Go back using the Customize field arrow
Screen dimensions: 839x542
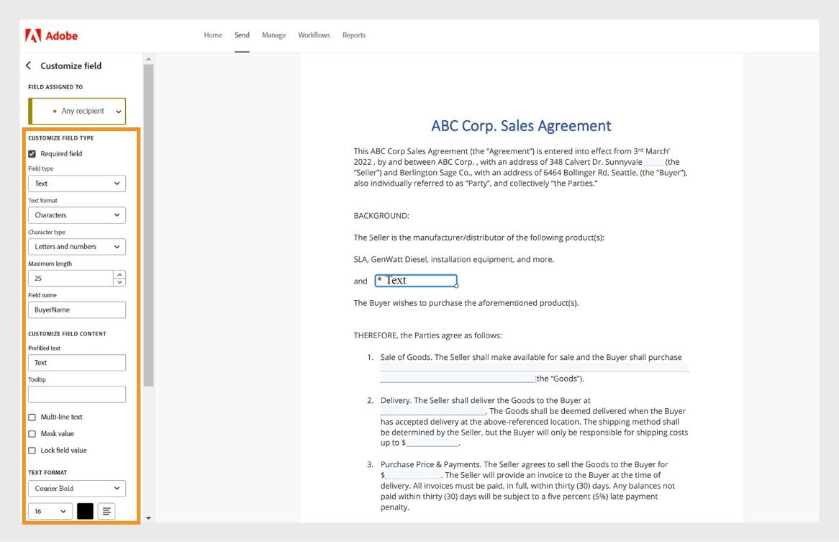point(28,66)
